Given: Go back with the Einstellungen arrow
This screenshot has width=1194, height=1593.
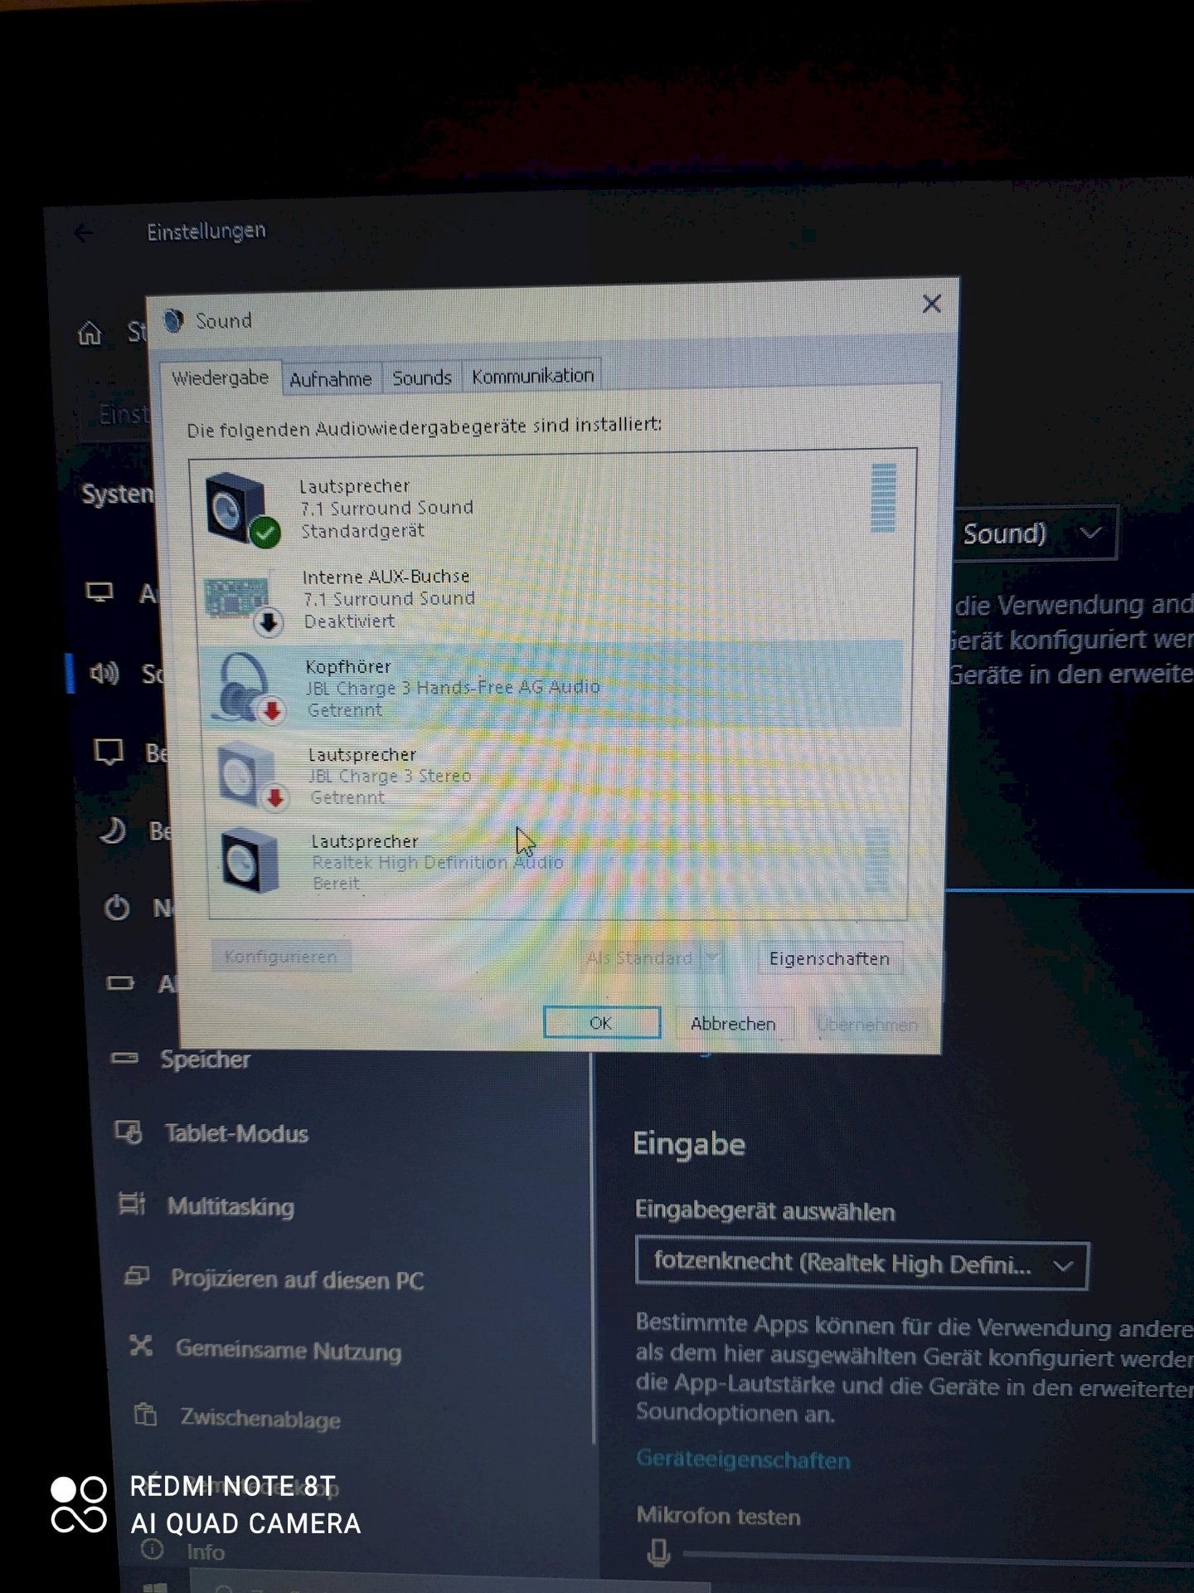Looking at the screenshot, I should coord(85,233).
